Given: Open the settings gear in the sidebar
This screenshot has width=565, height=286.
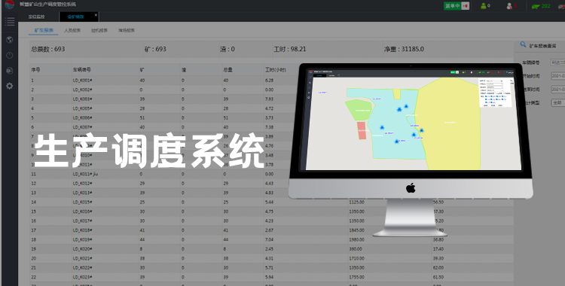Looking at the screenshot, I should tap(10, 86).
